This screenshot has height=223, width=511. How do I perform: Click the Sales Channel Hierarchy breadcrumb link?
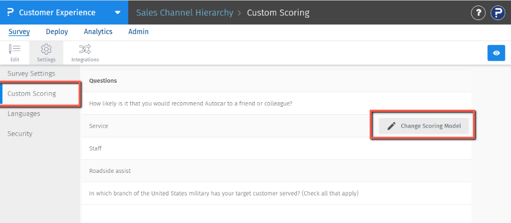click(184, 13)
